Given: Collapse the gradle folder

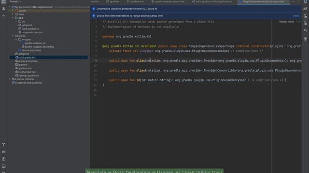Looking at the screenshot, I should point(13,36).
